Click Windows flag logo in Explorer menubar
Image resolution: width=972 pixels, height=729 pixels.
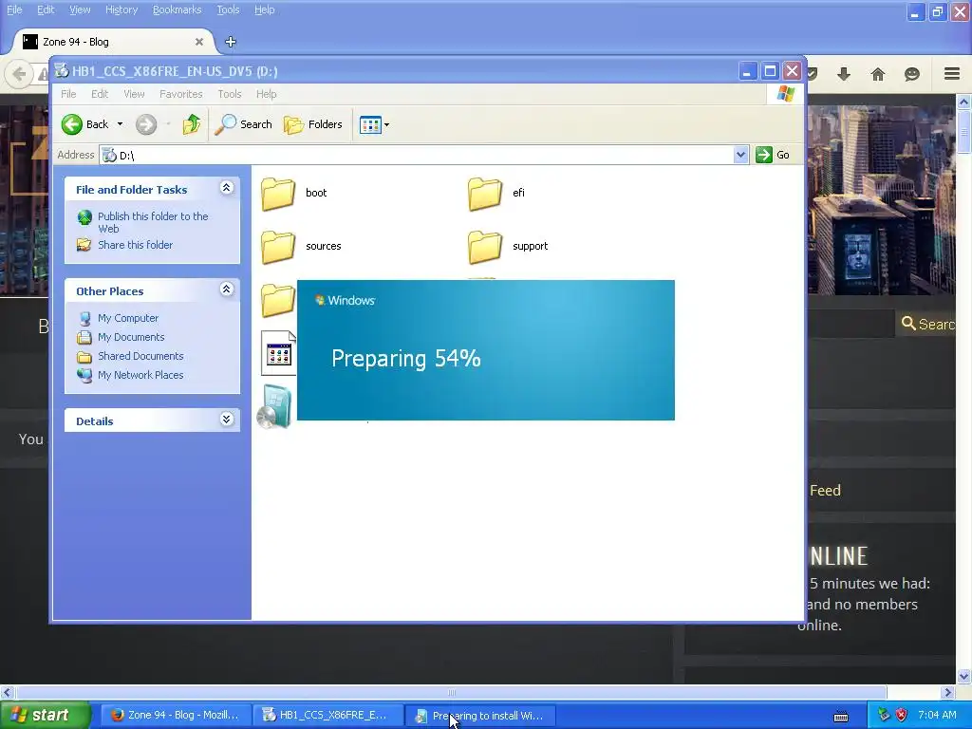(x=786, y=94)
